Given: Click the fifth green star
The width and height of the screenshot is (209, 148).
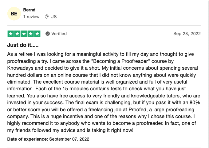Looking at the screenshot, I should pos(37,34).
